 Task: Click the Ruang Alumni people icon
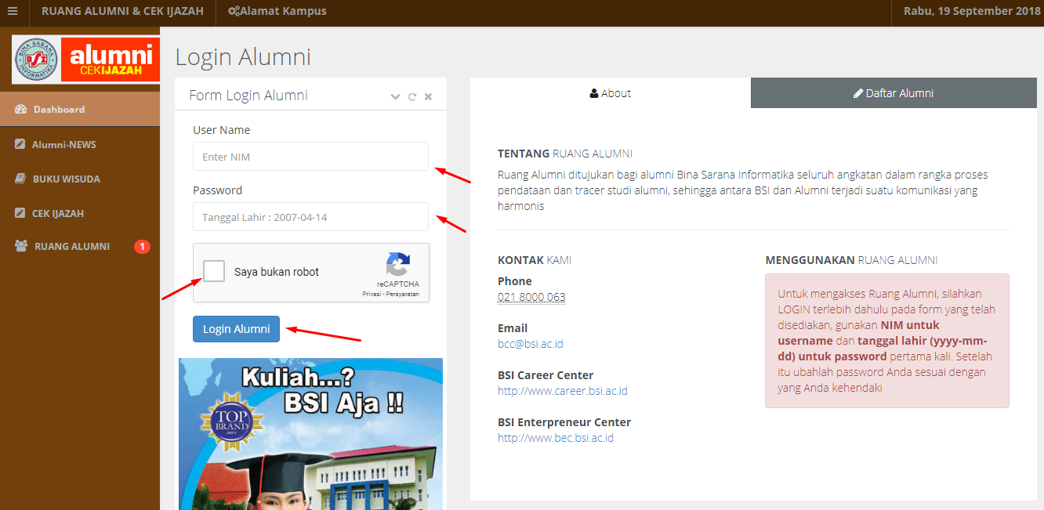point(21,247)
